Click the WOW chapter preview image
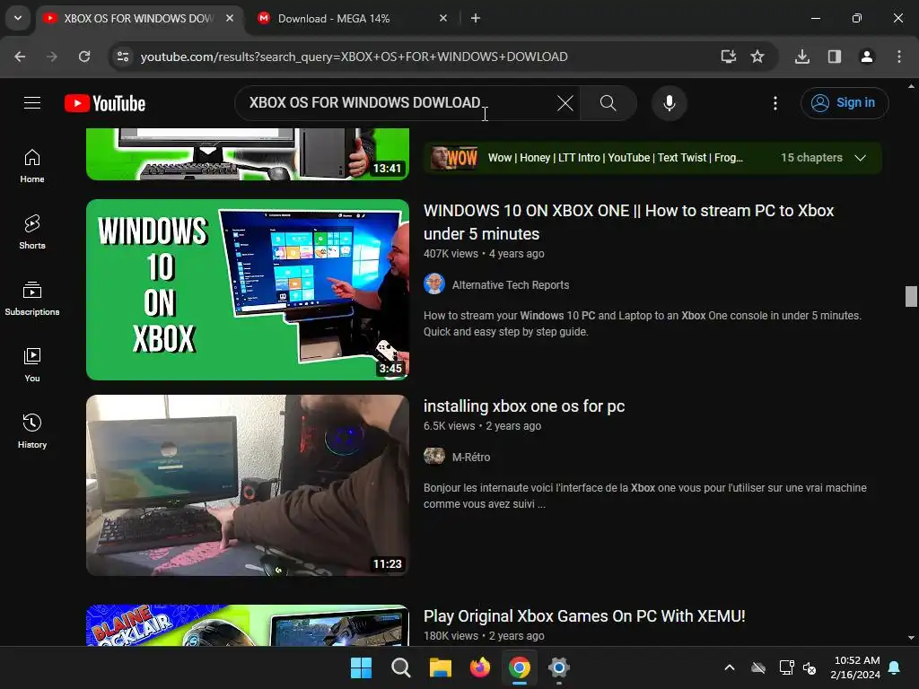 454,158
